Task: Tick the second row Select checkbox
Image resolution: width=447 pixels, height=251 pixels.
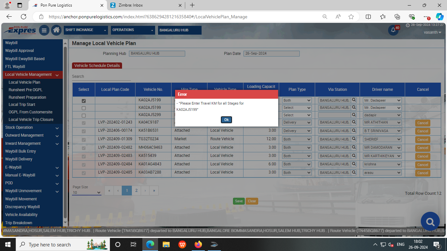Action: 84,108
